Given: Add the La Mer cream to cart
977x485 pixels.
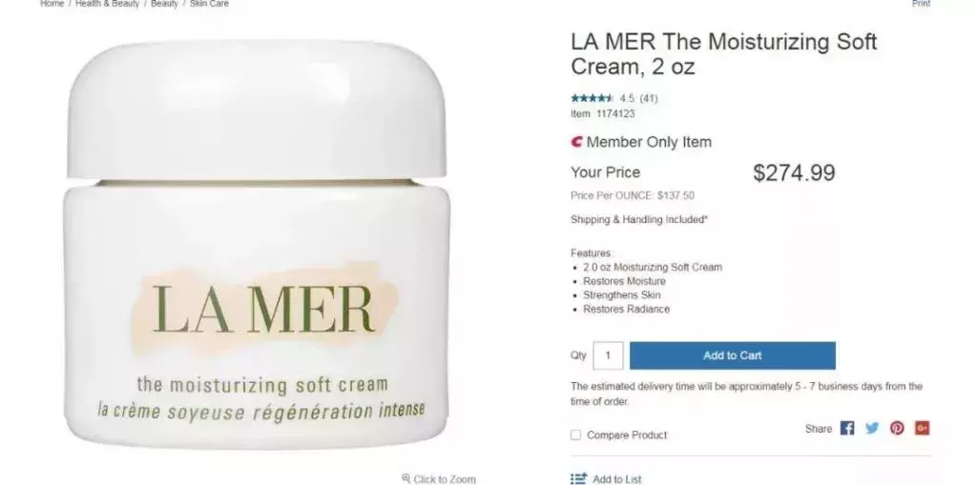Looking at the screenshot, I should [732, 355].
